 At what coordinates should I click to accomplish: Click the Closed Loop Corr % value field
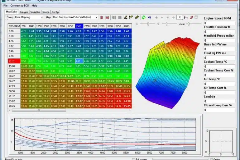tap(219, 110)
